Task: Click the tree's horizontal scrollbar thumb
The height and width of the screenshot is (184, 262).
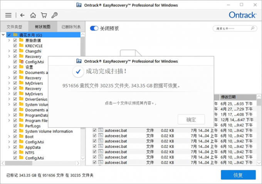Action: (18, 163)
